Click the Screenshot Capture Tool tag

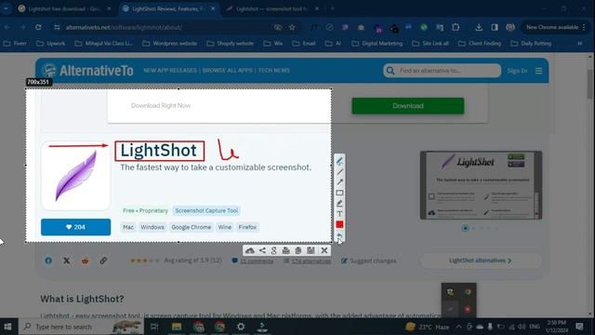pyautogui.click(x=206, y=210)
